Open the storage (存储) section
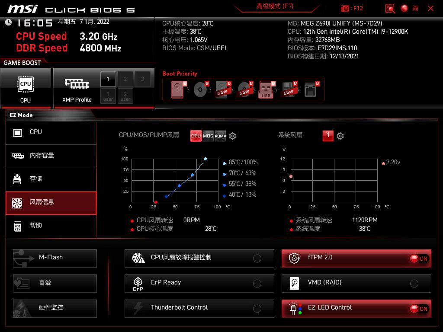The image size is (443, 332). tap(51, 179)
